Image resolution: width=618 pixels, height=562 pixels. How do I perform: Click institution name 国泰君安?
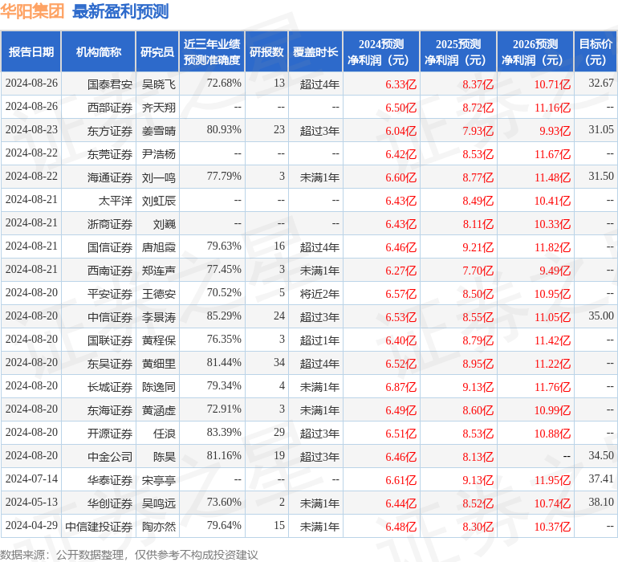[110, 84]
